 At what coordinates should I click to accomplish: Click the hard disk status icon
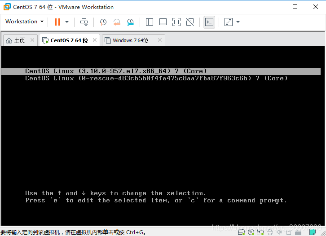242,232
